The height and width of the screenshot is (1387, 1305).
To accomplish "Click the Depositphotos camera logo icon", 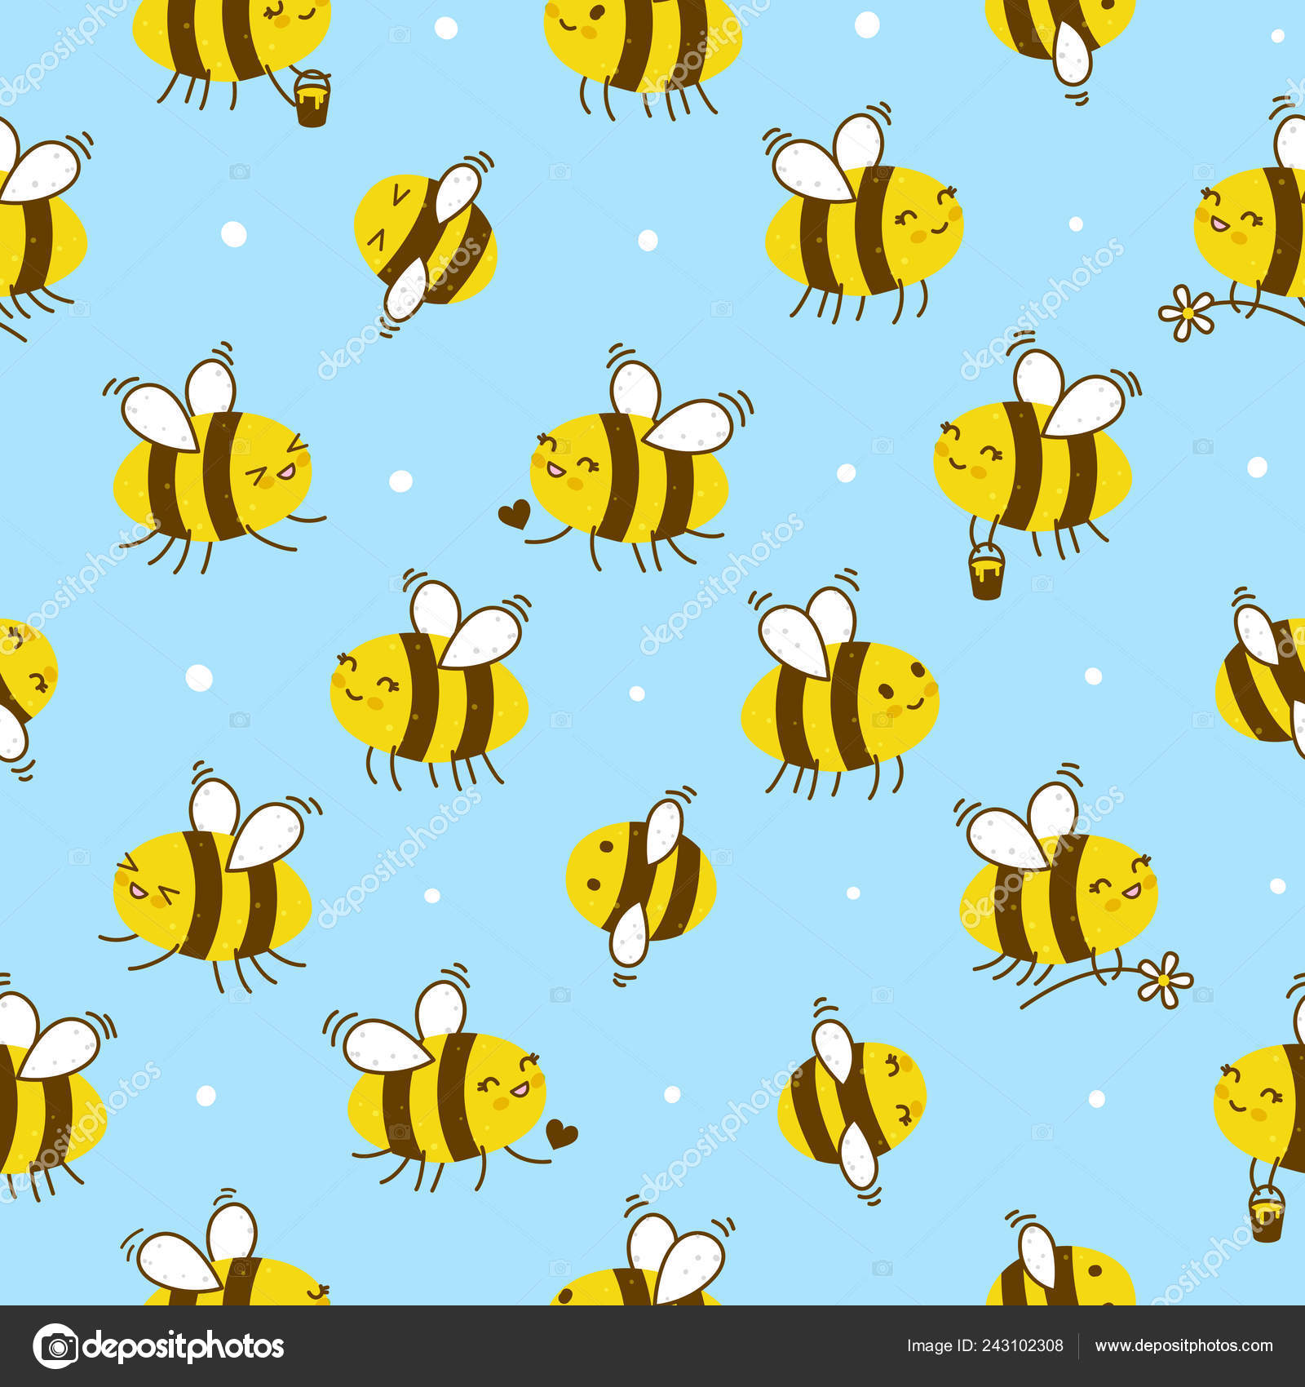I will point(55,1345).
